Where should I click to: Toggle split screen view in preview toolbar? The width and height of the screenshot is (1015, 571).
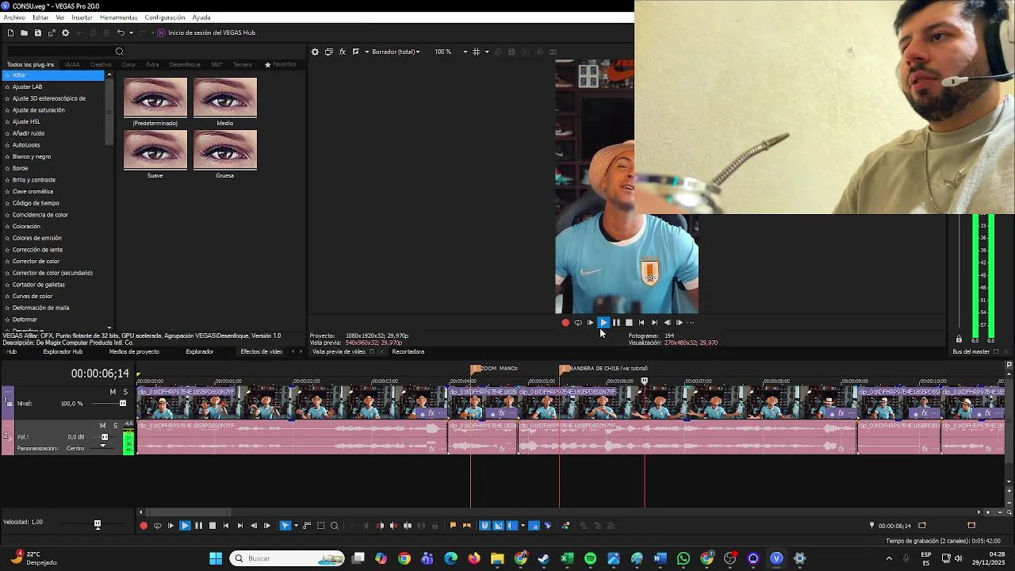pos(356,52)
